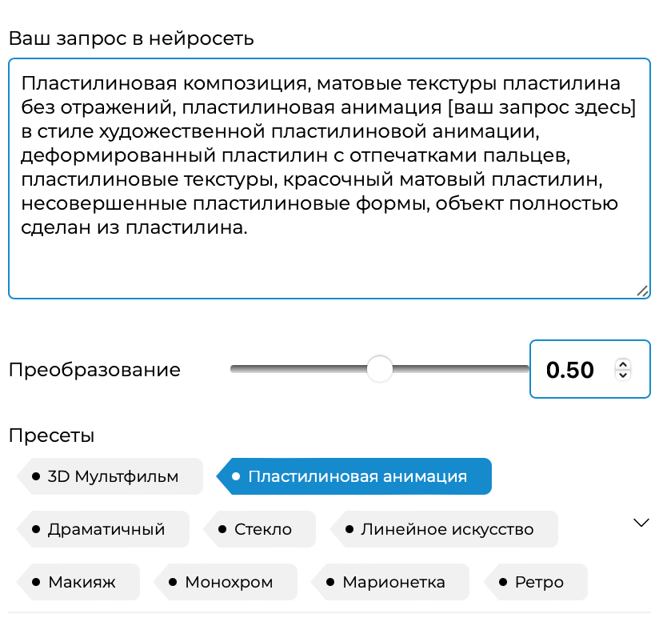Click inside the neural network prompt textarea
659x618 pixels.
pos(329,176)
